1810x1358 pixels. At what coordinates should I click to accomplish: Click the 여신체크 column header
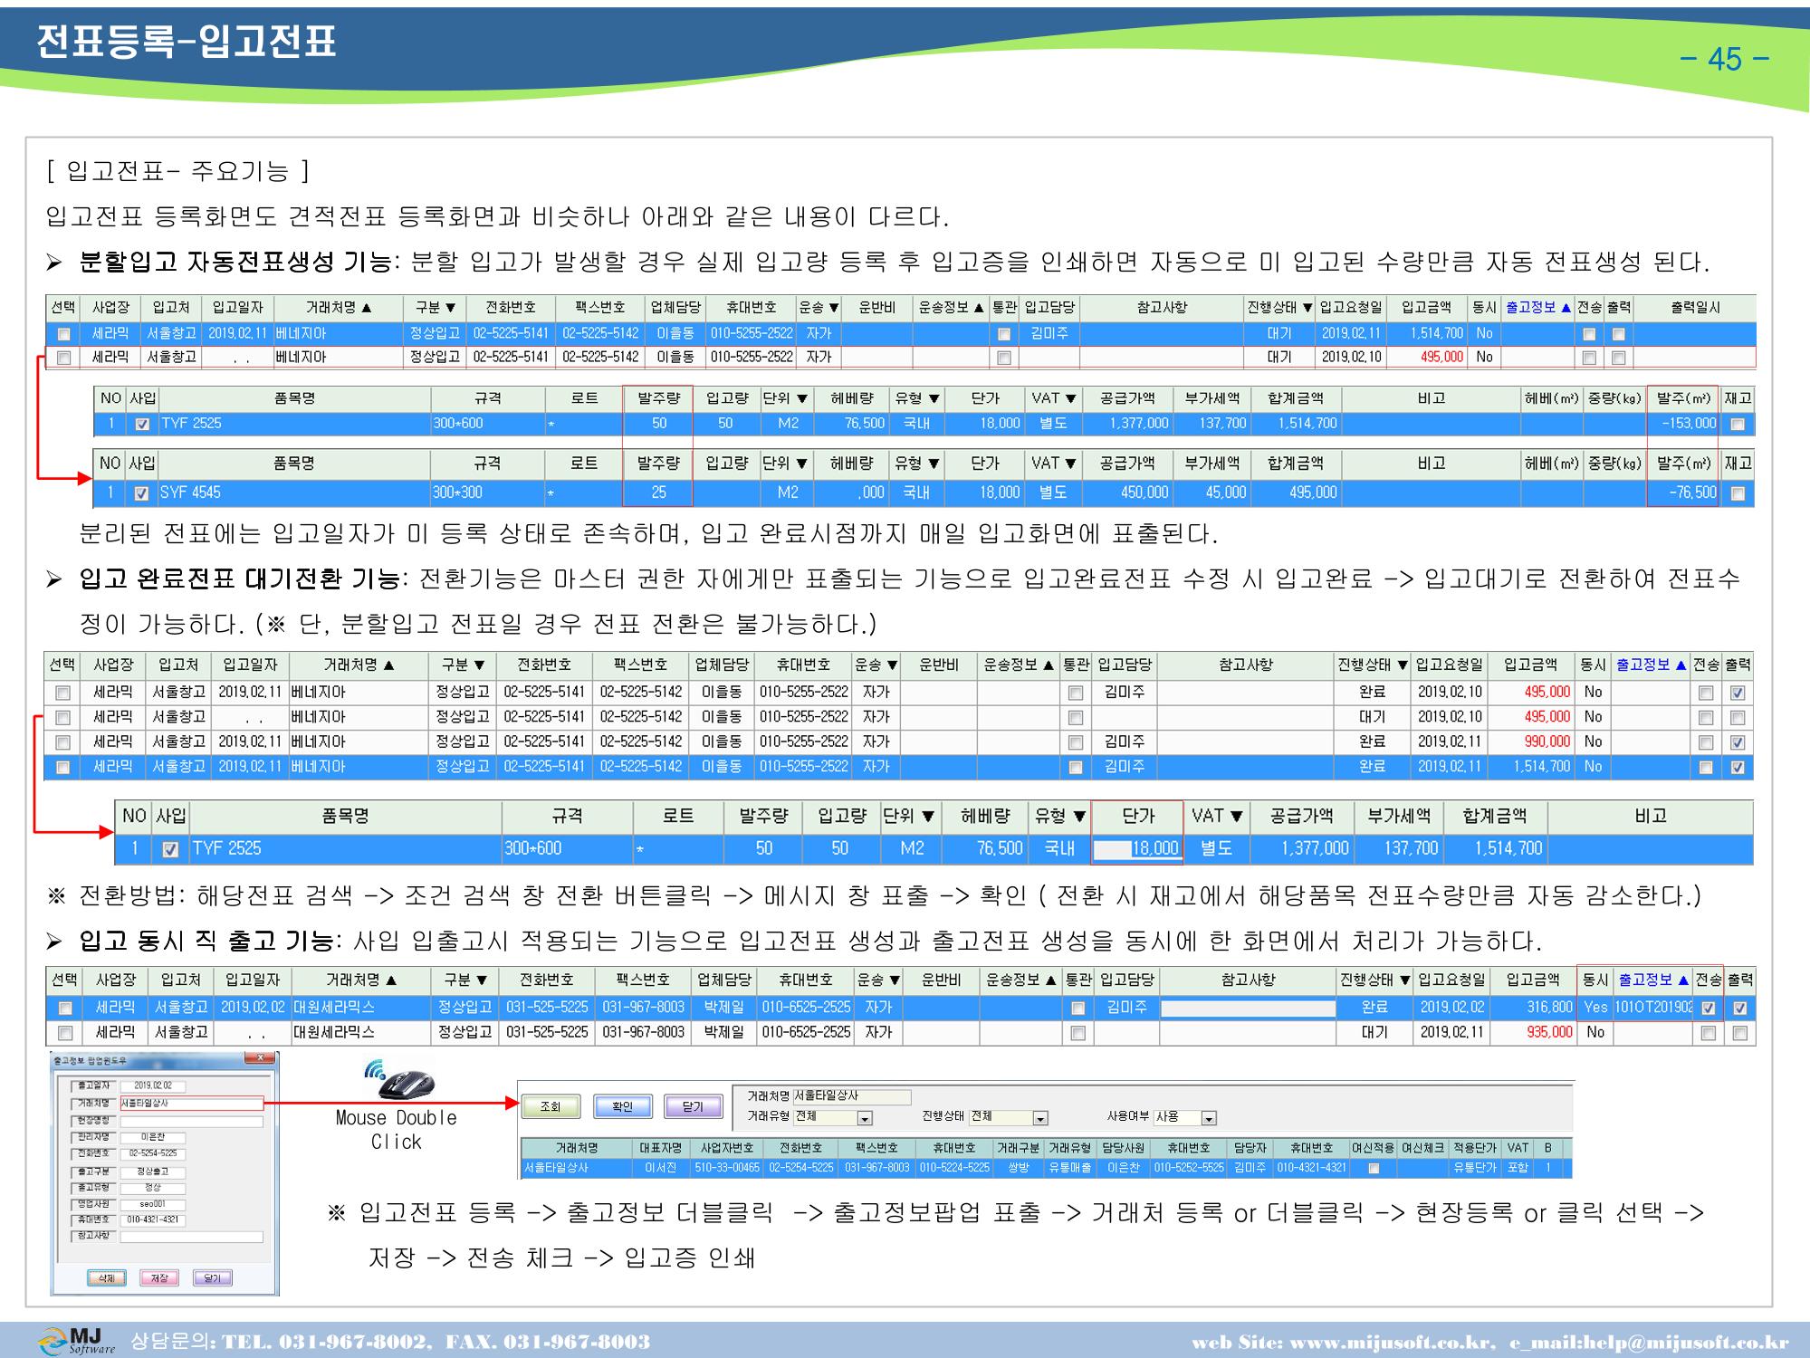pyautogui.click(x=1422, y=1148)
